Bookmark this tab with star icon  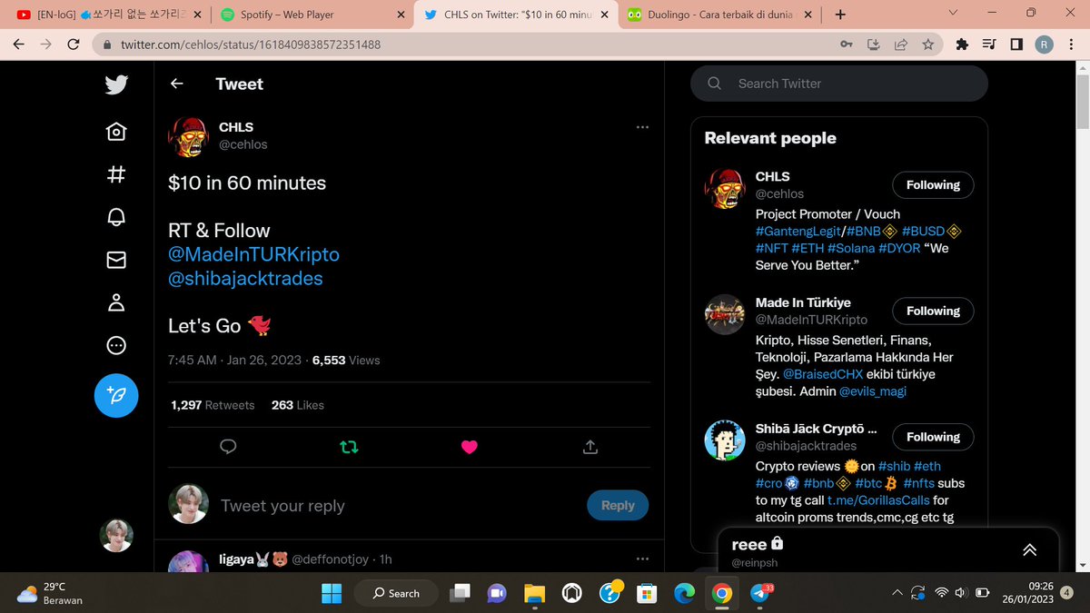[927, 44]
